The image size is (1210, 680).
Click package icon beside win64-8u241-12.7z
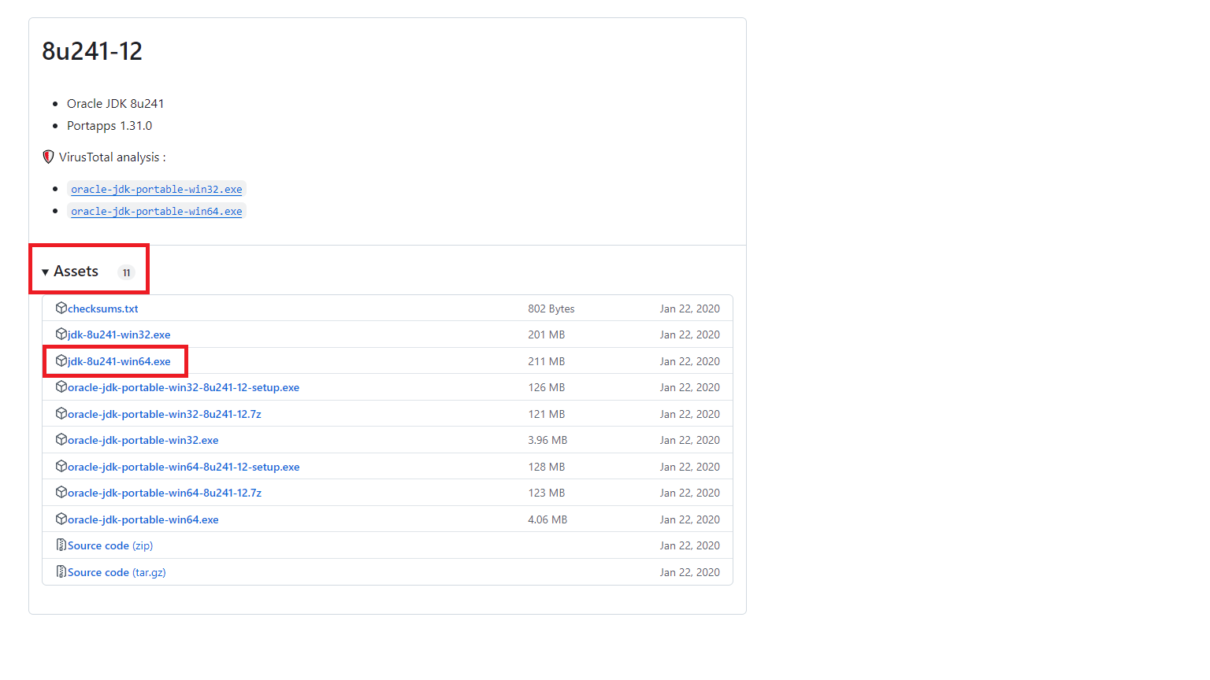[61, 492]
